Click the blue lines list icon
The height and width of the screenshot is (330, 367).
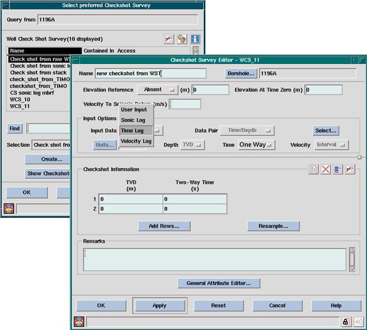click(x=338, y=169)
